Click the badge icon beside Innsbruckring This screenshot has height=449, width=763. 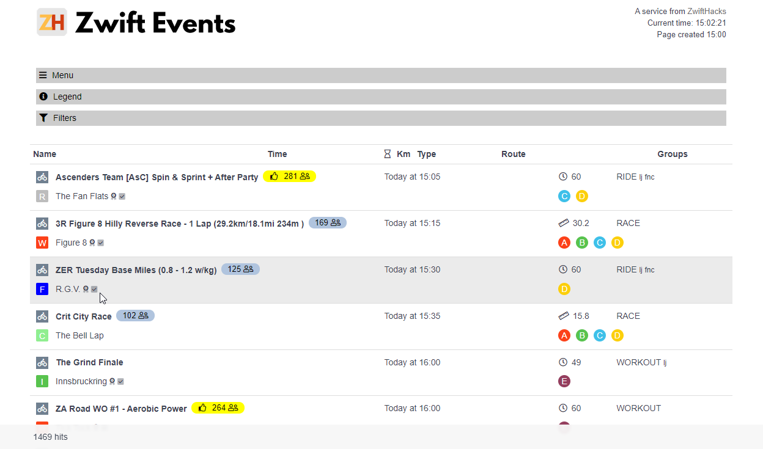[112, 382]
